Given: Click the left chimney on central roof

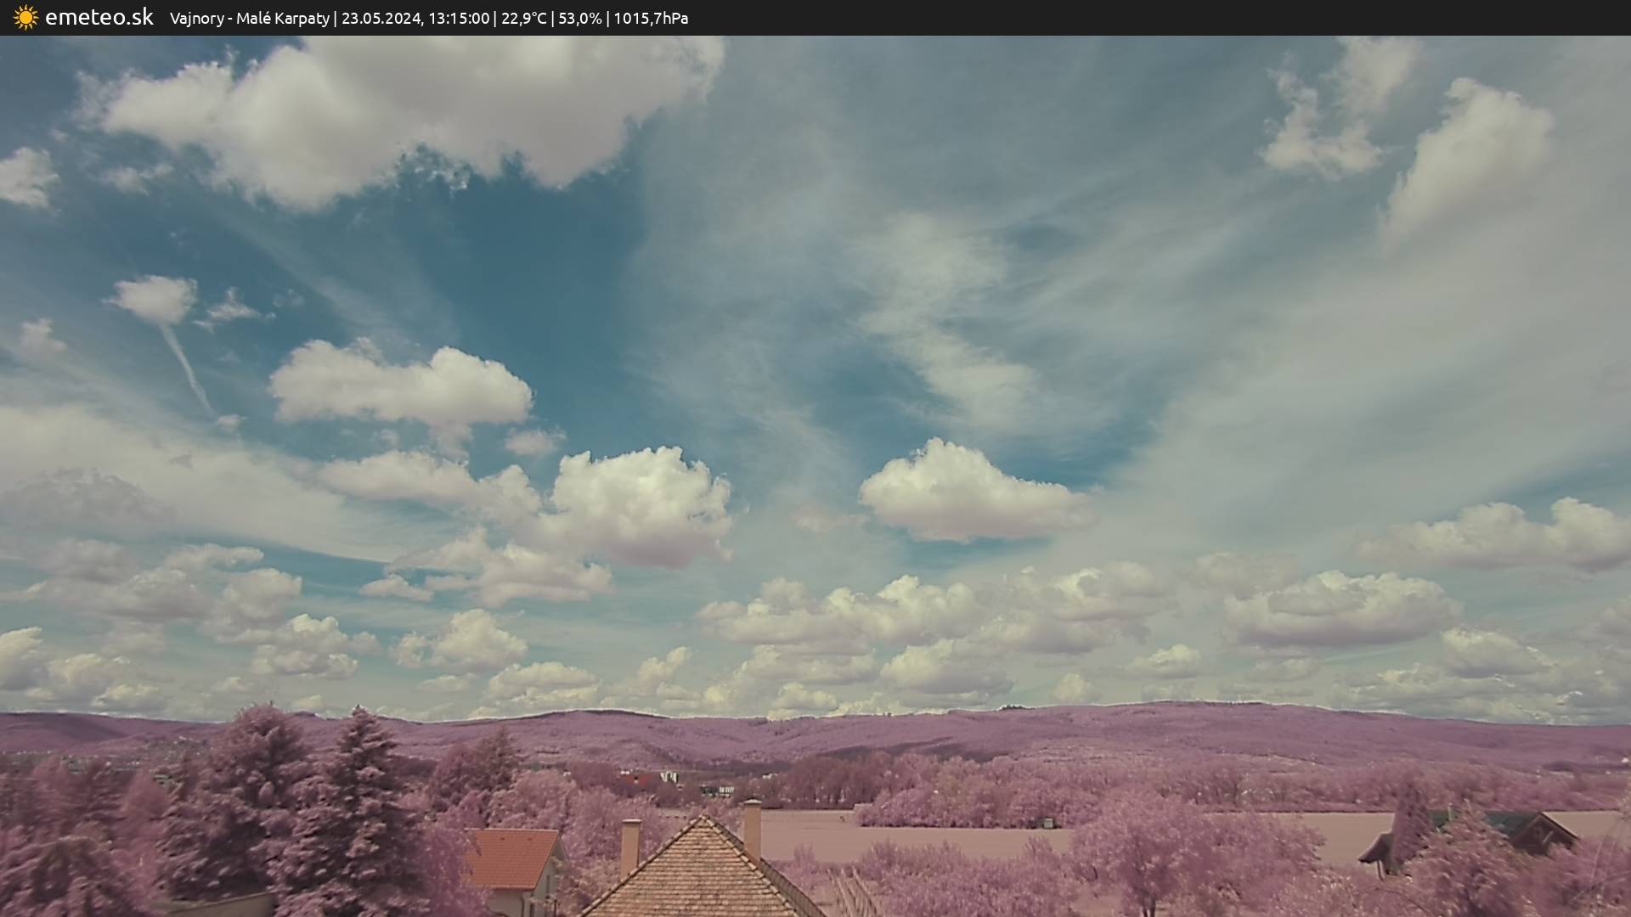Looking at the screenshot, I should (629, 845).
